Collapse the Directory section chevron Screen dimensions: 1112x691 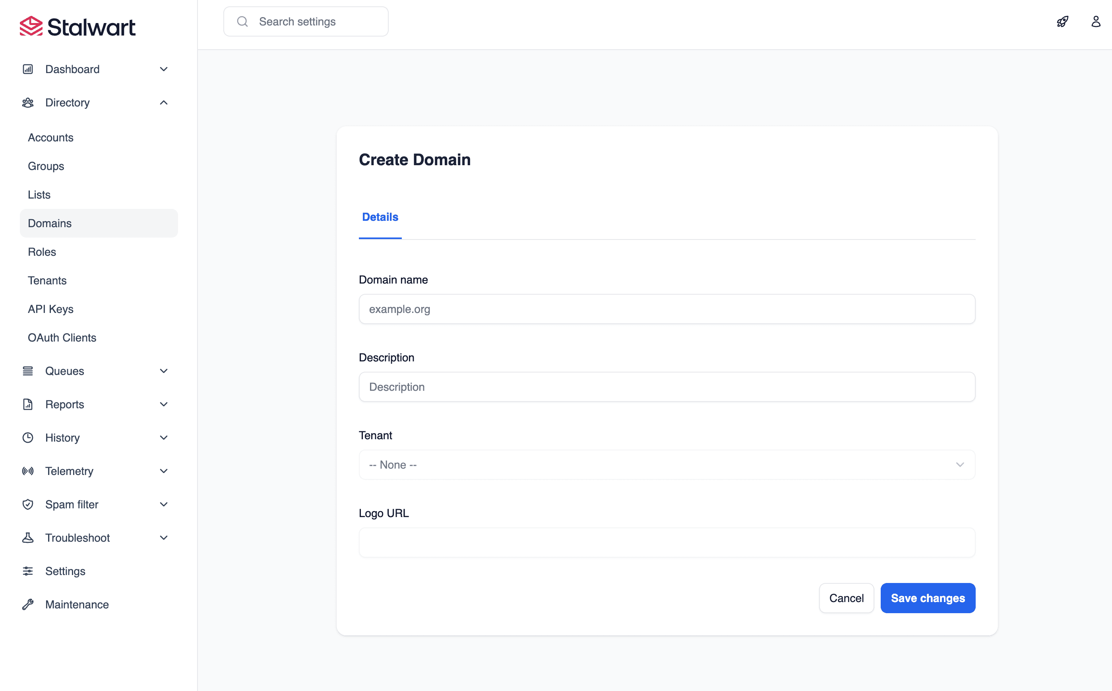[x=164, y=102]
